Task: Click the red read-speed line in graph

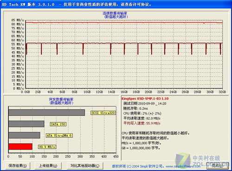Action: tap(124, 23)
